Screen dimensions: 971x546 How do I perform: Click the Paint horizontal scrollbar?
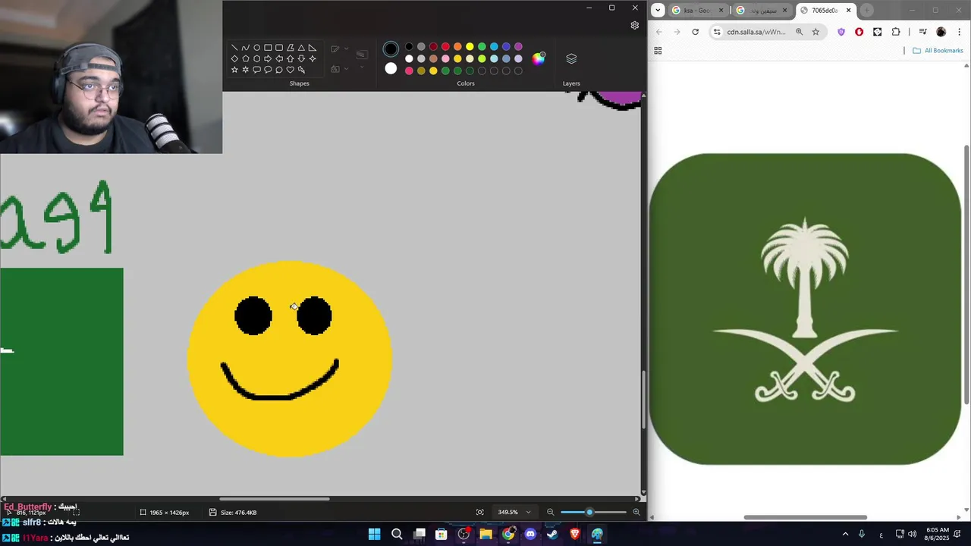pos(275,499)
